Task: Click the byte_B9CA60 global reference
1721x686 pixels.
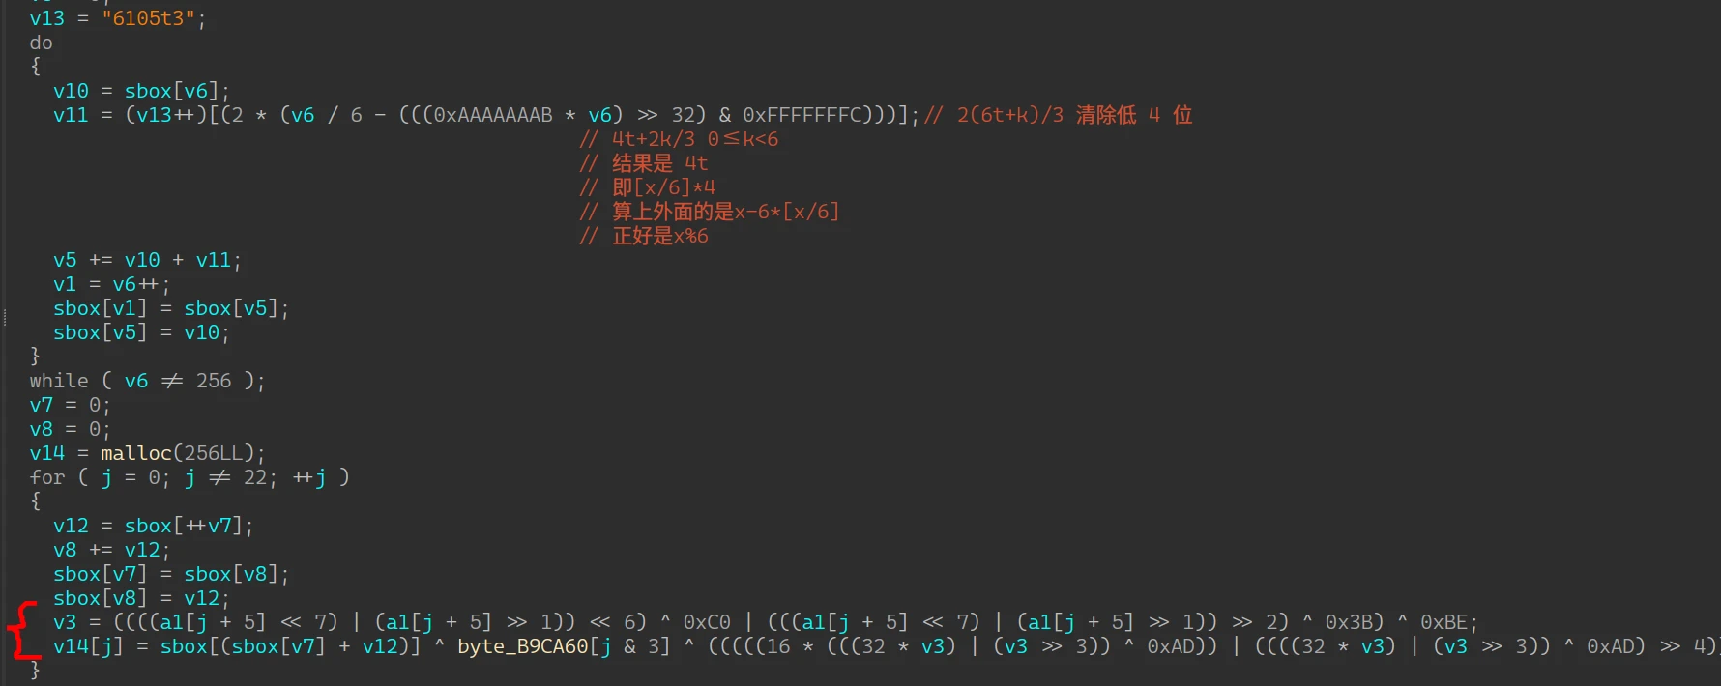Action: tap(522, 646)
